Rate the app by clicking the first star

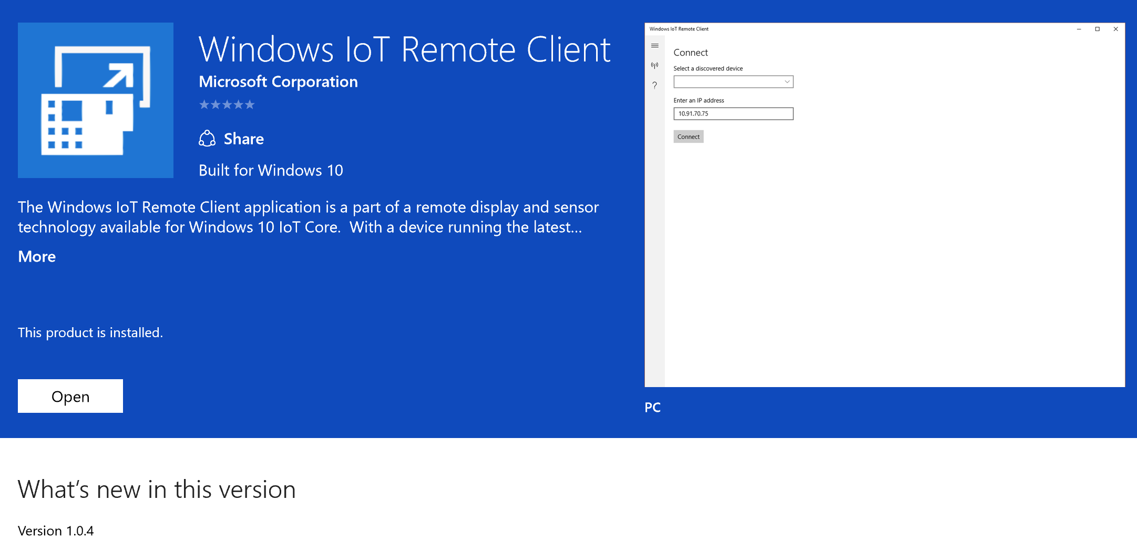point(204,105)
